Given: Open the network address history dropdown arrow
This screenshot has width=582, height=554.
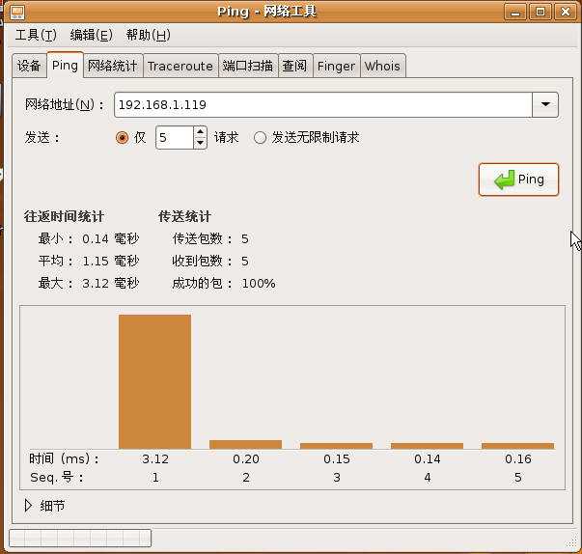Looking at the screenshot, I should coord(545,104).
